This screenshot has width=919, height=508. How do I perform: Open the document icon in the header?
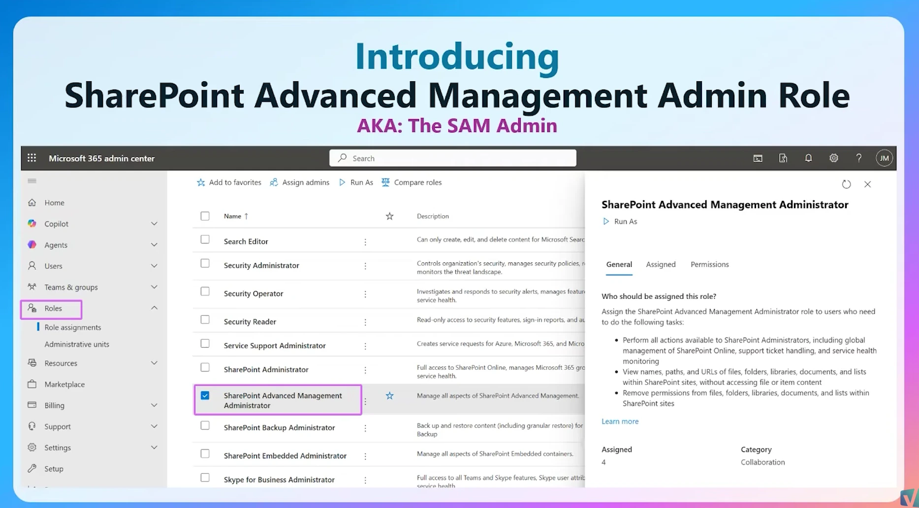point(783,158)
